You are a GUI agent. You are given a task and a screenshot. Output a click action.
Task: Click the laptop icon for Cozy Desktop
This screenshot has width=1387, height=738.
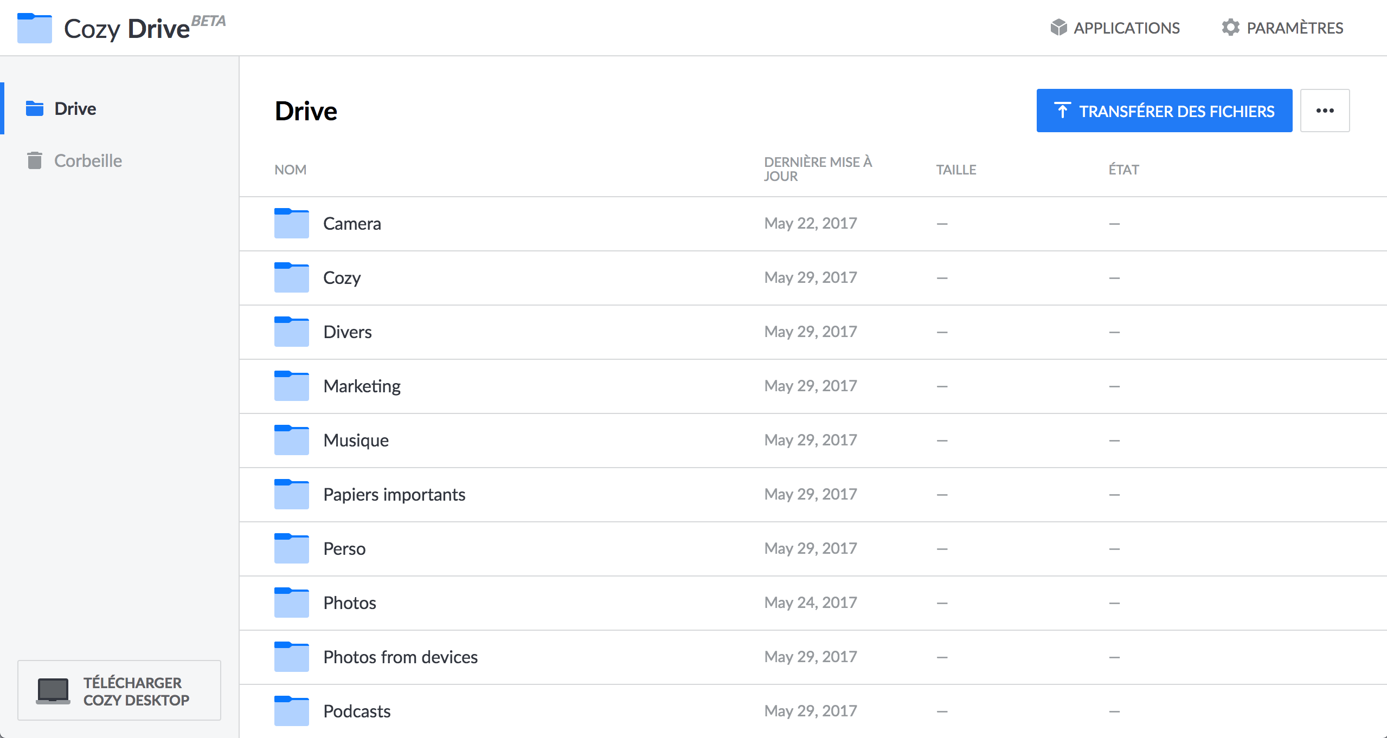click(53, 691)
